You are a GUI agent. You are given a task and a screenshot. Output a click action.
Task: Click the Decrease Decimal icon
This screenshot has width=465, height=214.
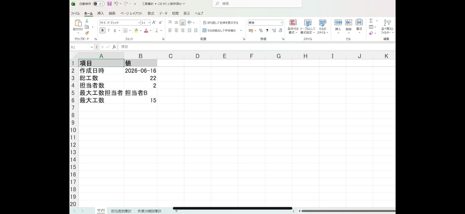(x=281, y=30)
